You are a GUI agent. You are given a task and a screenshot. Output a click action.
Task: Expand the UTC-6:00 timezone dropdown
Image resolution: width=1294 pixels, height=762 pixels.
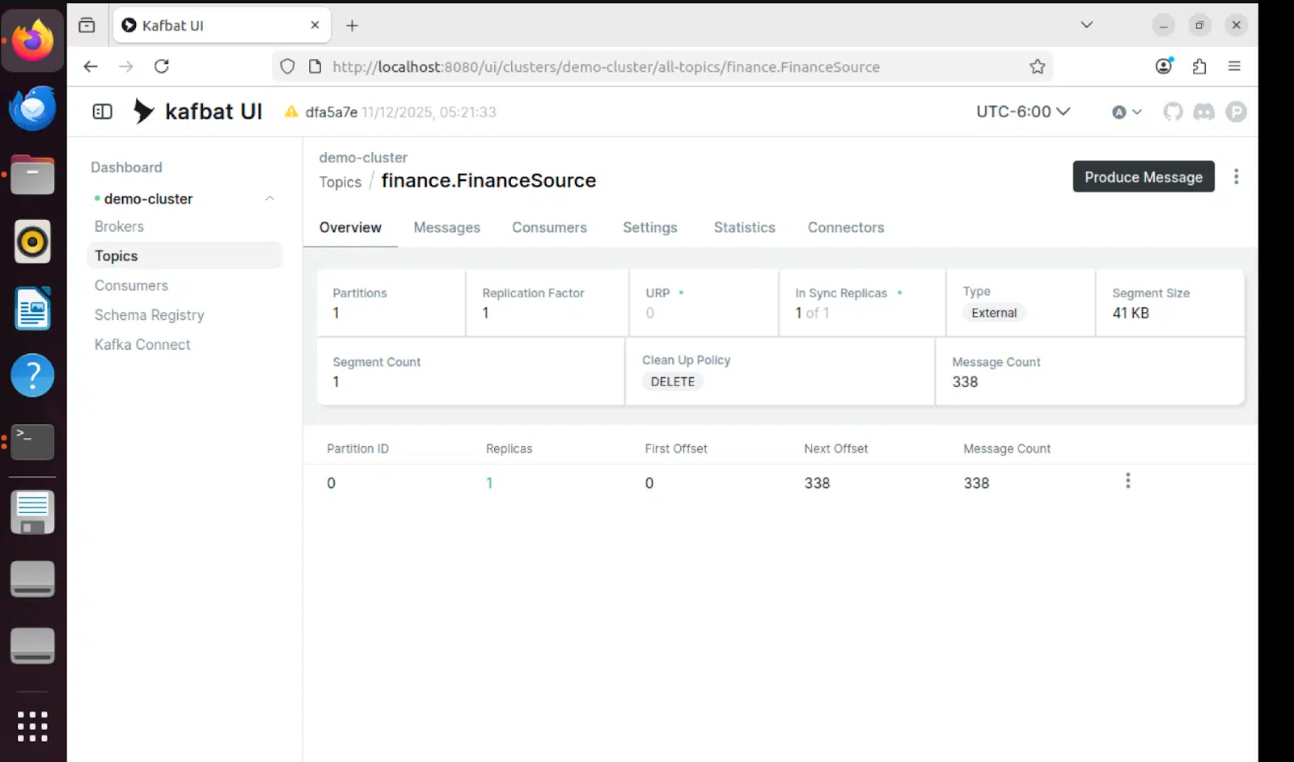pyautogui.click(x=1022, y=112)
